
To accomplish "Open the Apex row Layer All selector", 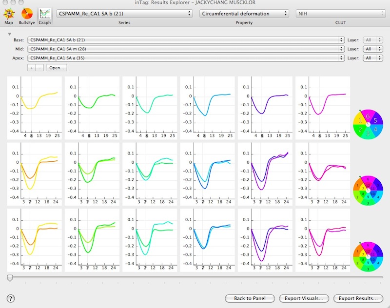I will pyautogui.click(x=372, y=58).
